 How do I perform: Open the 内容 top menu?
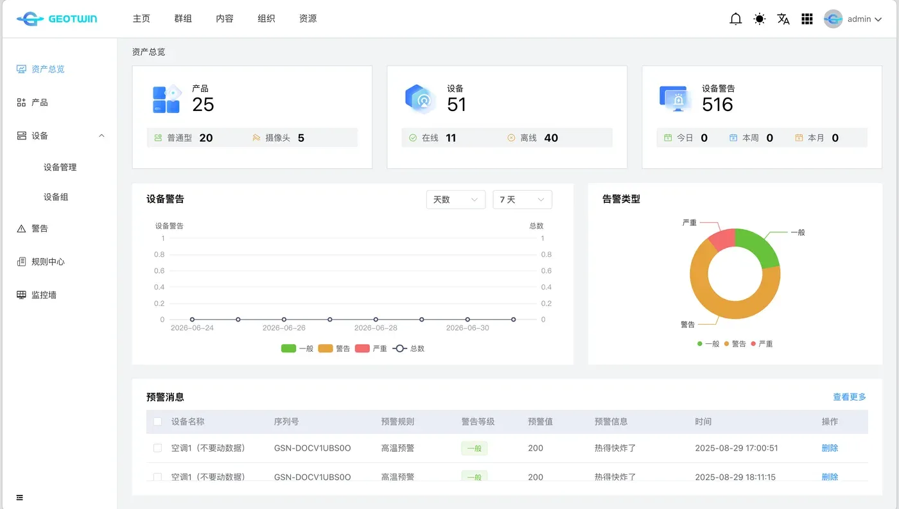point(225,19)
